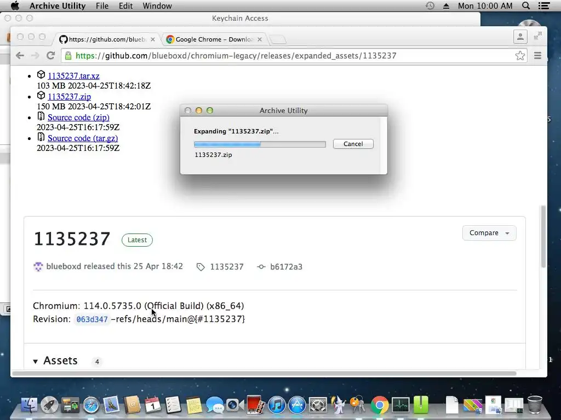Click Chrome profile person icon
The width and height of the screenshot is (561, 420).
point(520,37)
